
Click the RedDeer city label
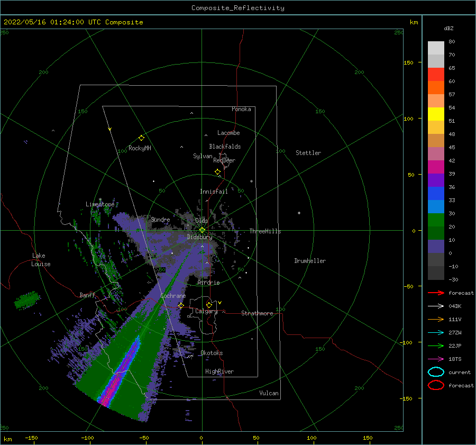224,160
